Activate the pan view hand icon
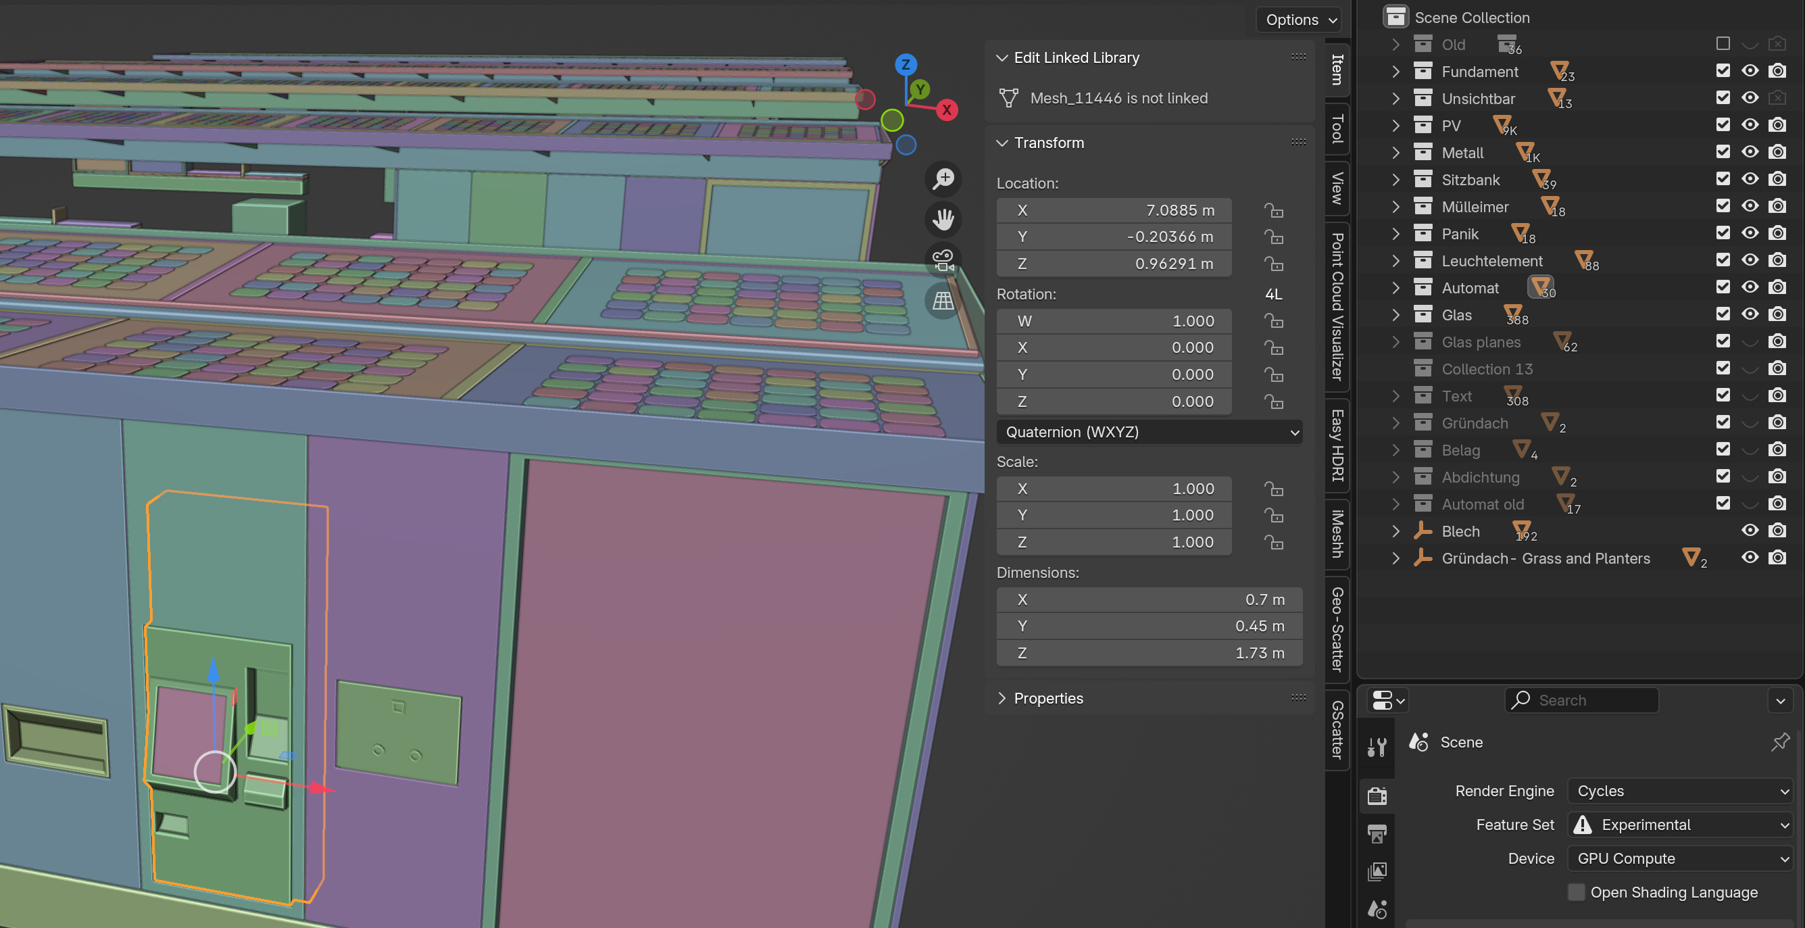 943,220
